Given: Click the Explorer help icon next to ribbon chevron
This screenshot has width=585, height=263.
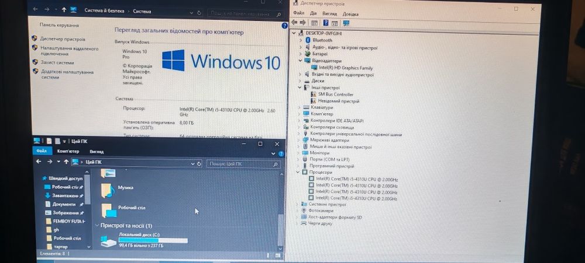Looking at the screenshot, I should (281, 153).
